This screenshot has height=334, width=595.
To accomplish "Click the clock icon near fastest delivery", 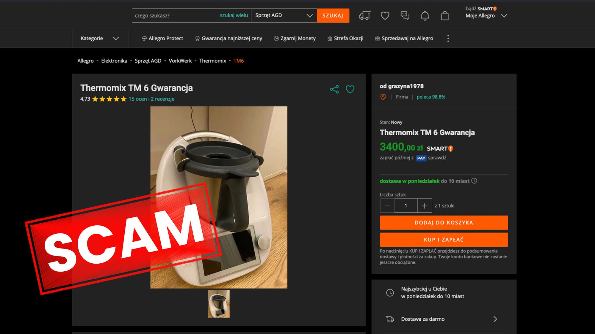I will pos(390,293).
